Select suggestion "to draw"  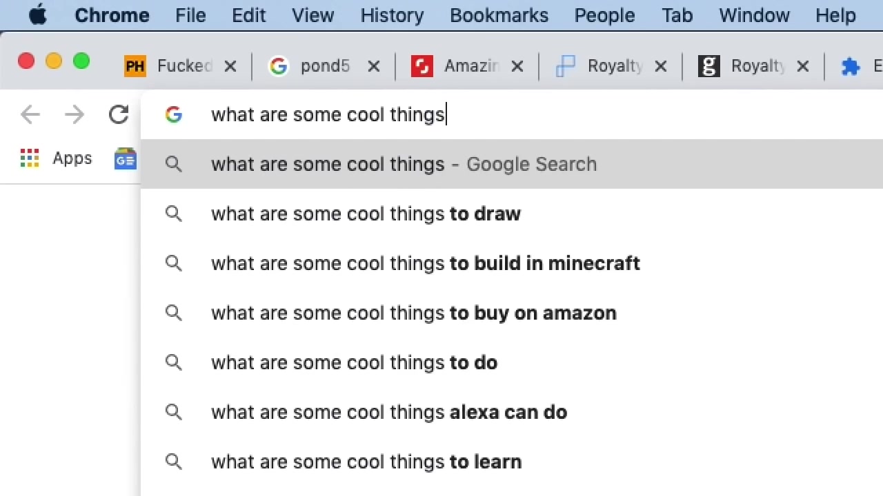(x=512, y=214)
